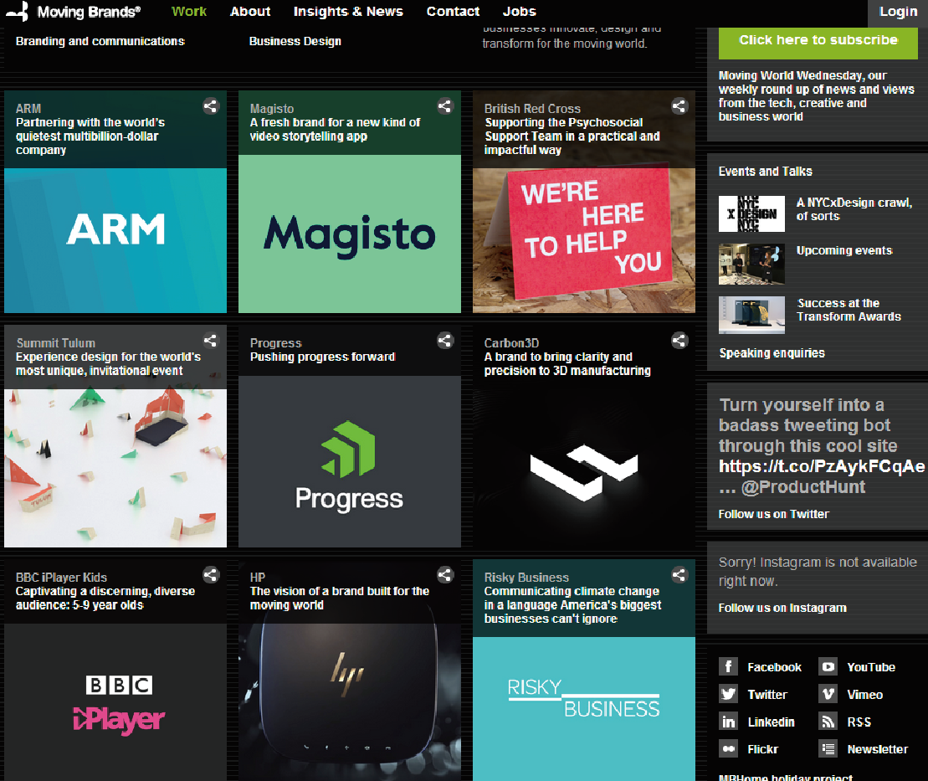928x781 pixels.
Task: Click HP 'vision of a brand' text
Action: click(339, 598)
